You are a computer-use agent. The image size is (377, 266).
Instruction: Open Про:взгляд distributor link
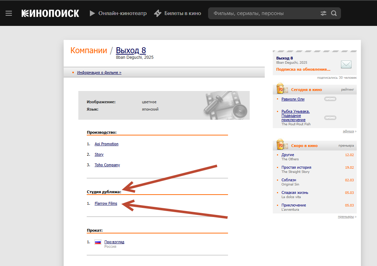point(114,242)
